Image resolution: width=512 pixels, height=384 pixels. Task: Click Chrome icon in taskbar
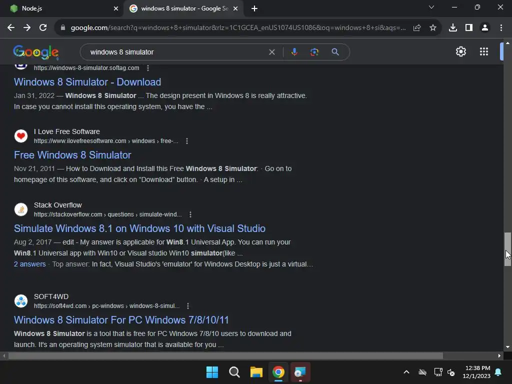click(x=278, y=372)
